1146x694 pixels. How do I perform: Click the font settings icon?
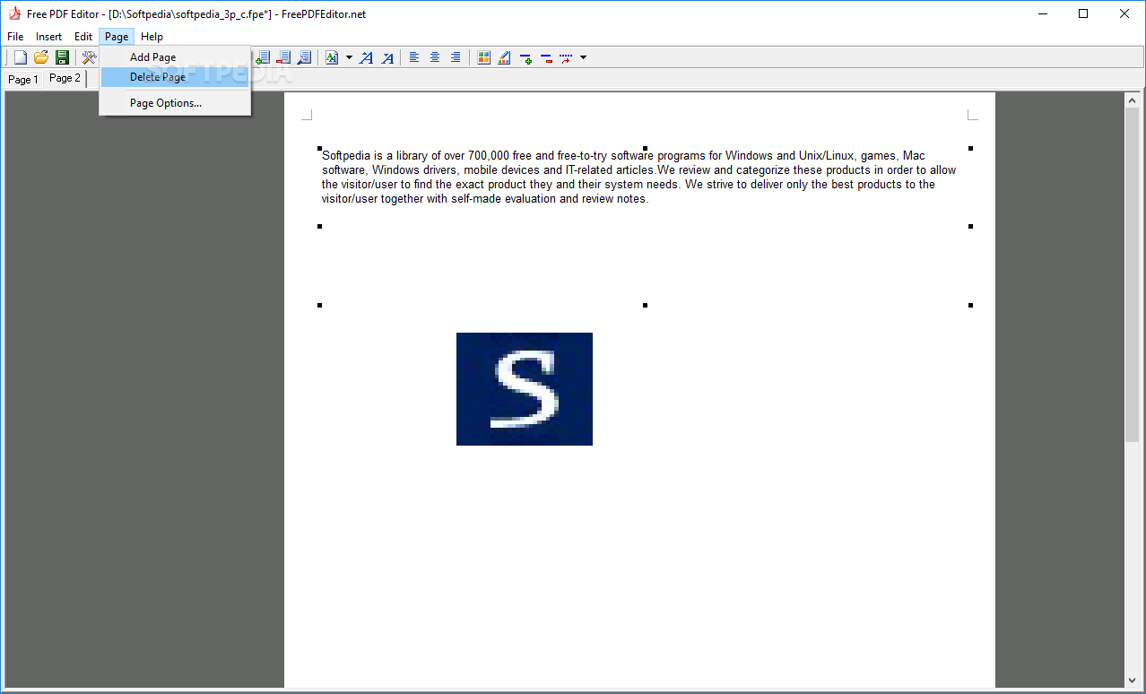[x=332, y=57]
